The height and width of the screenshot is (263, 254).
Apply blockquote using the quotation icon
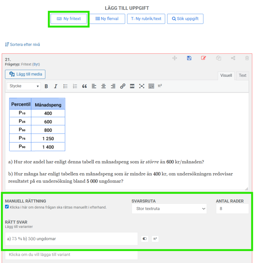tap(84, 86)
